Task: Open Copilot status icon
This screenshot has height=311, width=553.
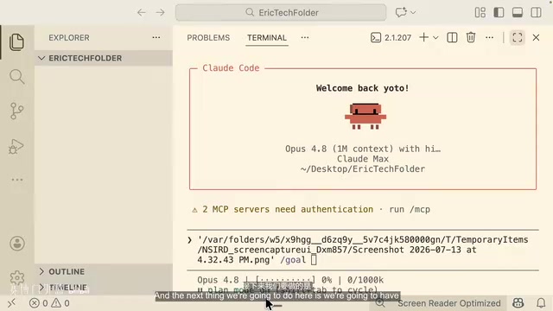Action: click(x=518, y=303)
